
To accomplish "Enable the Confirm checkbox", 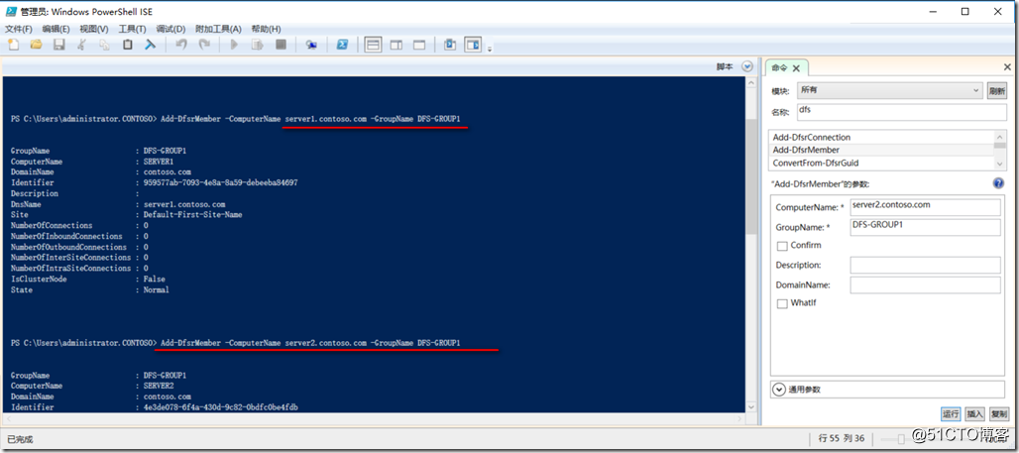I will click(782, 246).
